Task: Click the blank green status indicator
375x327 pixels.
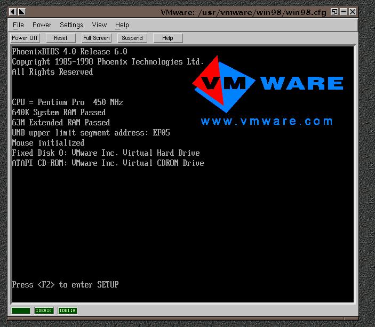Action: [x=21, y=310]
